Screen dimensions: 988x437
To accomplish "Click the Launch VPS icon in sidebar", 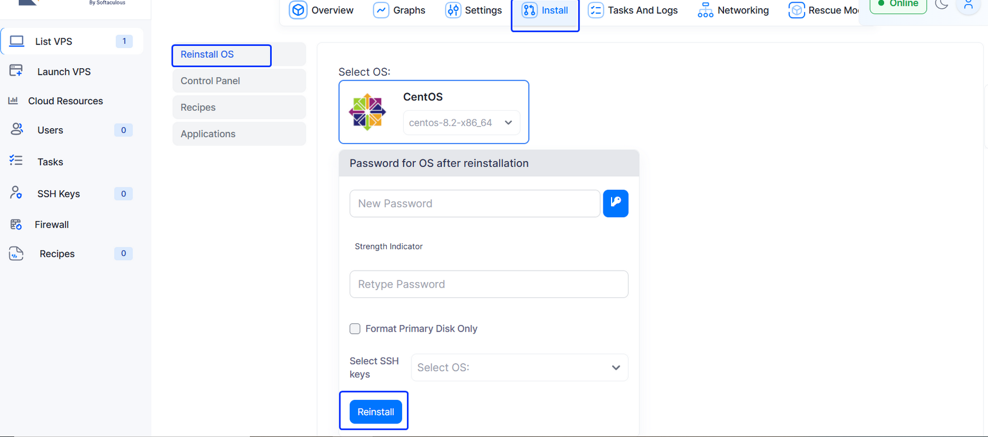I will [16, 71].
